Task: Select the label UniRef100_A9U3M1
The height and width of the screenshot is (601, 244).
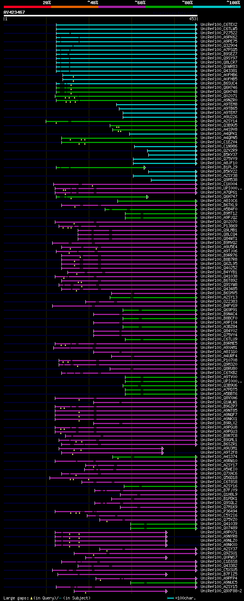Action: pyautogui.click(x=219, y=448)
